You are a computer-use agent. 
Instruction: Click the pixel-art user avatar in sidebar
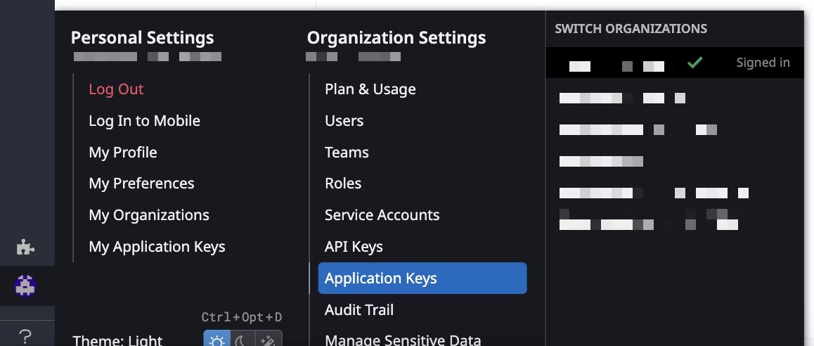click(26, 286)
